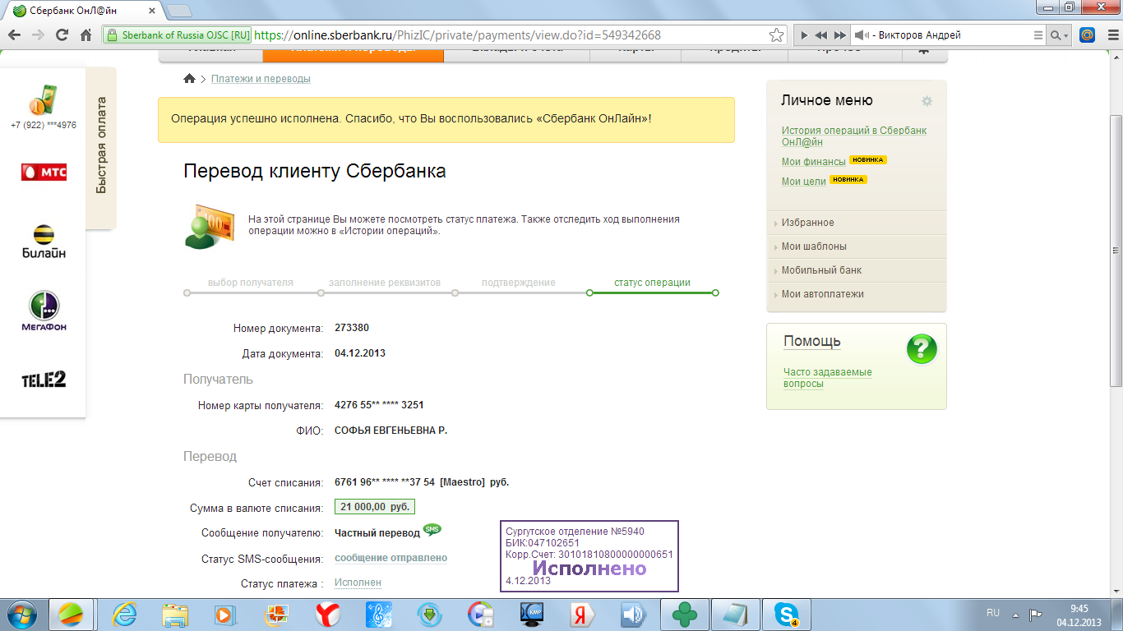Image resolution: width=1123 pixels, height=631 pixels.
Task: Choose the МТС quick payment logo
Action: (44, 172)
